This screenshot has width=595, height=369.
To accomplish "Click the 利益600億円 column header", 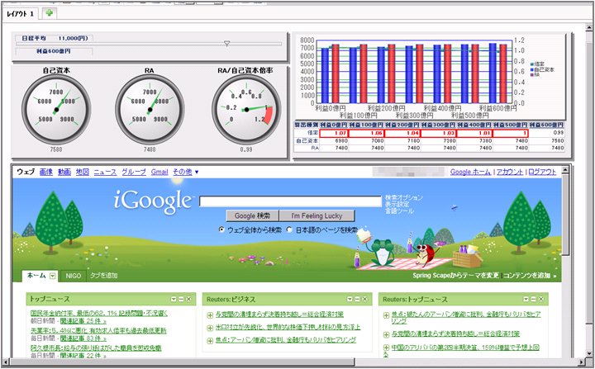I will tap(547, 125).
